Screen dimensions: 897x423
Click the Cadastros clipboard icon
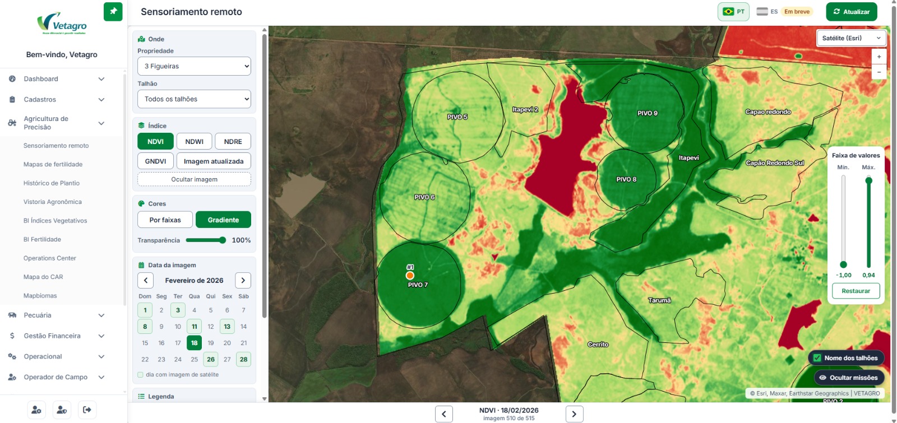tap(12, 100)
